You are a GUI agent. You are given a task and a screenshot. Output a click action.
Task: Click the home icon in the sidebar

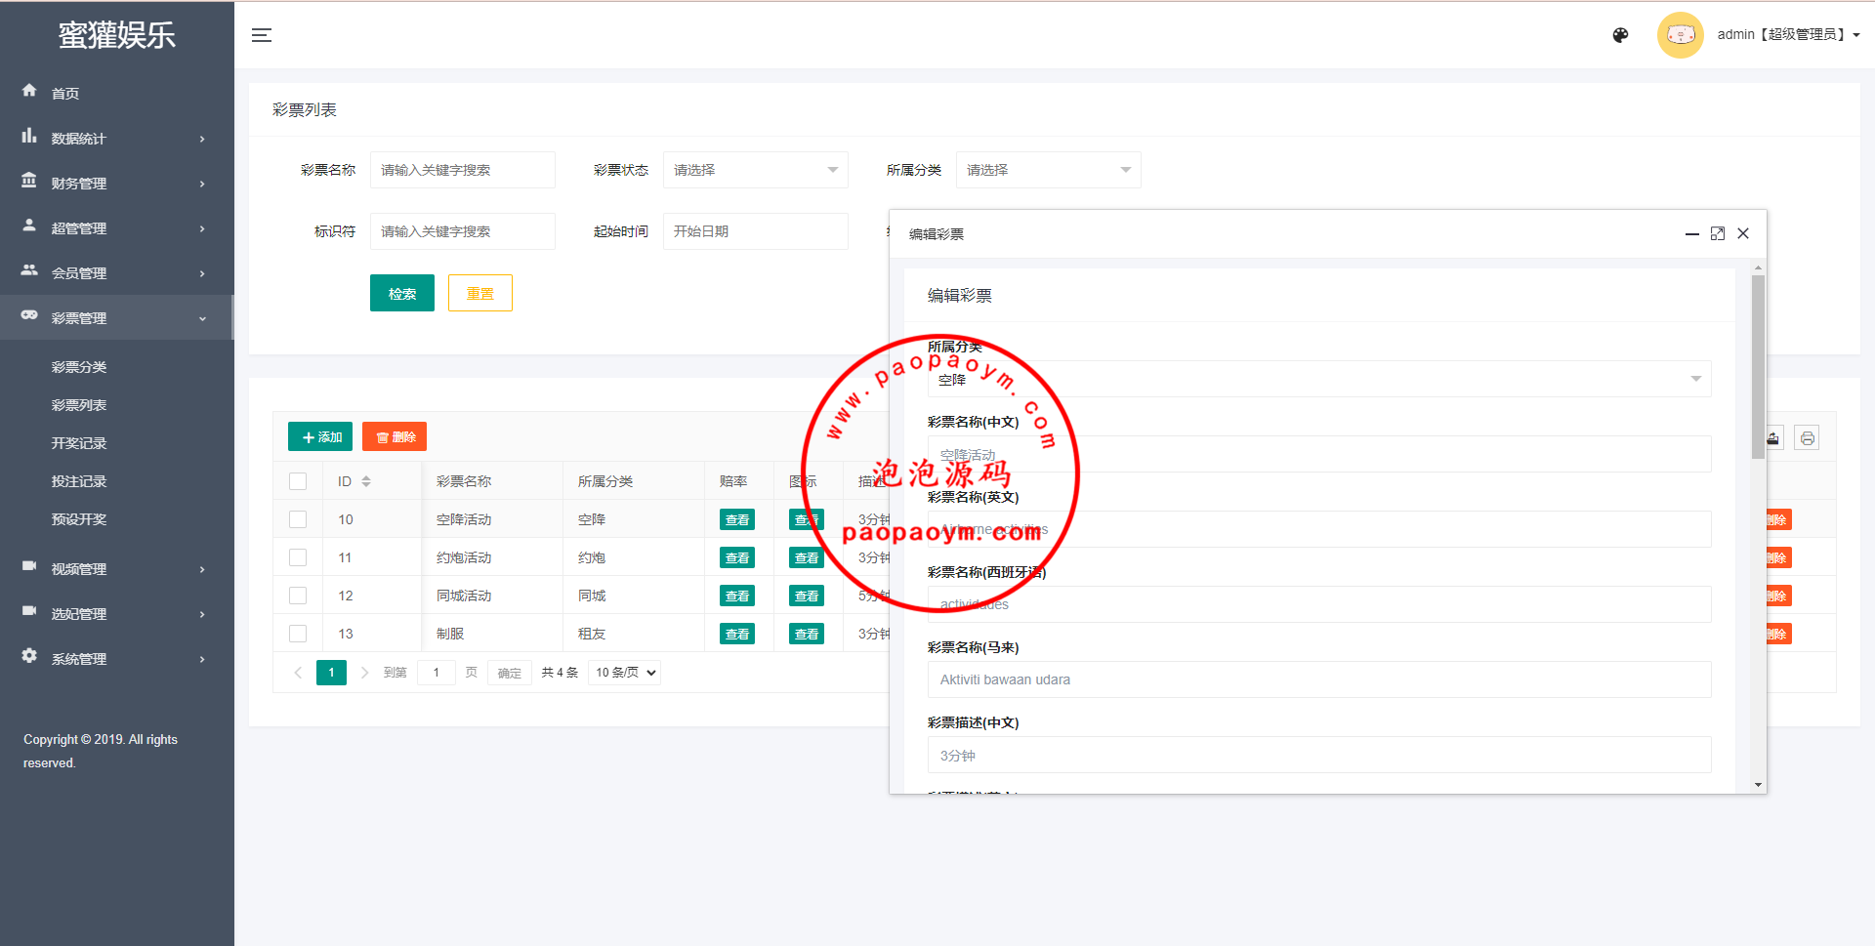click(x=29, y=91)
